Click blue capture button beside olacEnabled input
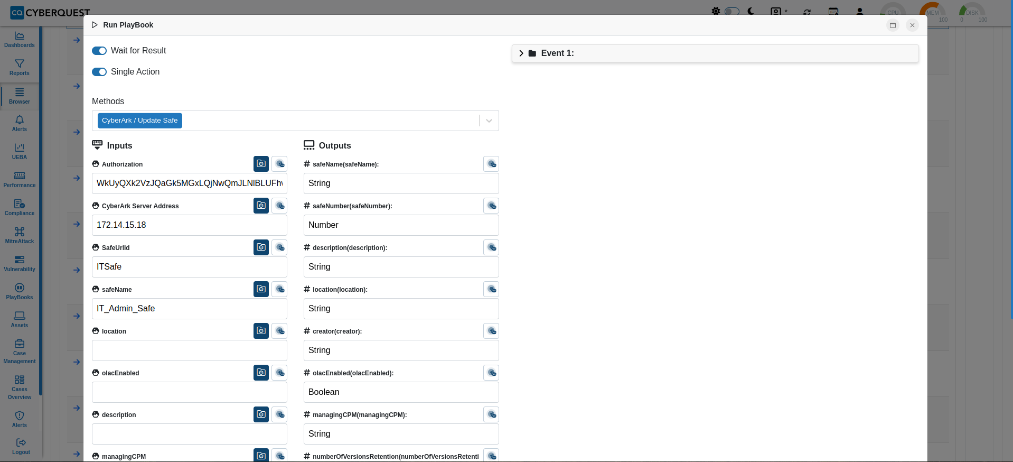 coord(261,373)
